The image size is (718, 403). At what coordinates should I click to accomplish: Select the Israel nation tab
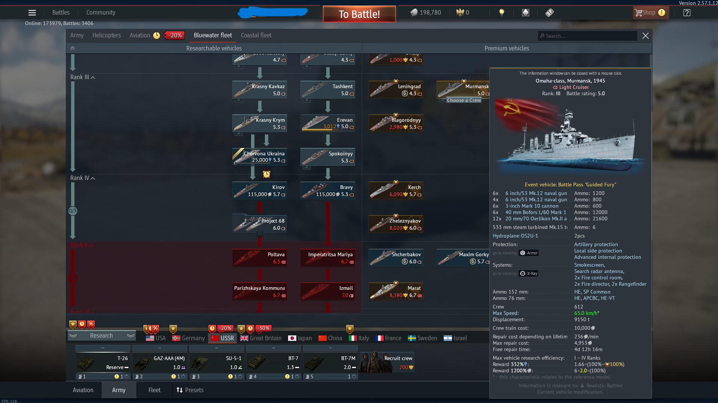455,338
